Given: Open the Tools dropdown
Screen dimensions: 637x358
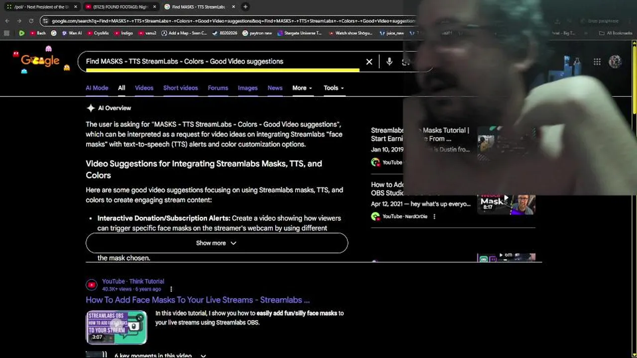Looking at the screenshot, I should pos(333,88).
